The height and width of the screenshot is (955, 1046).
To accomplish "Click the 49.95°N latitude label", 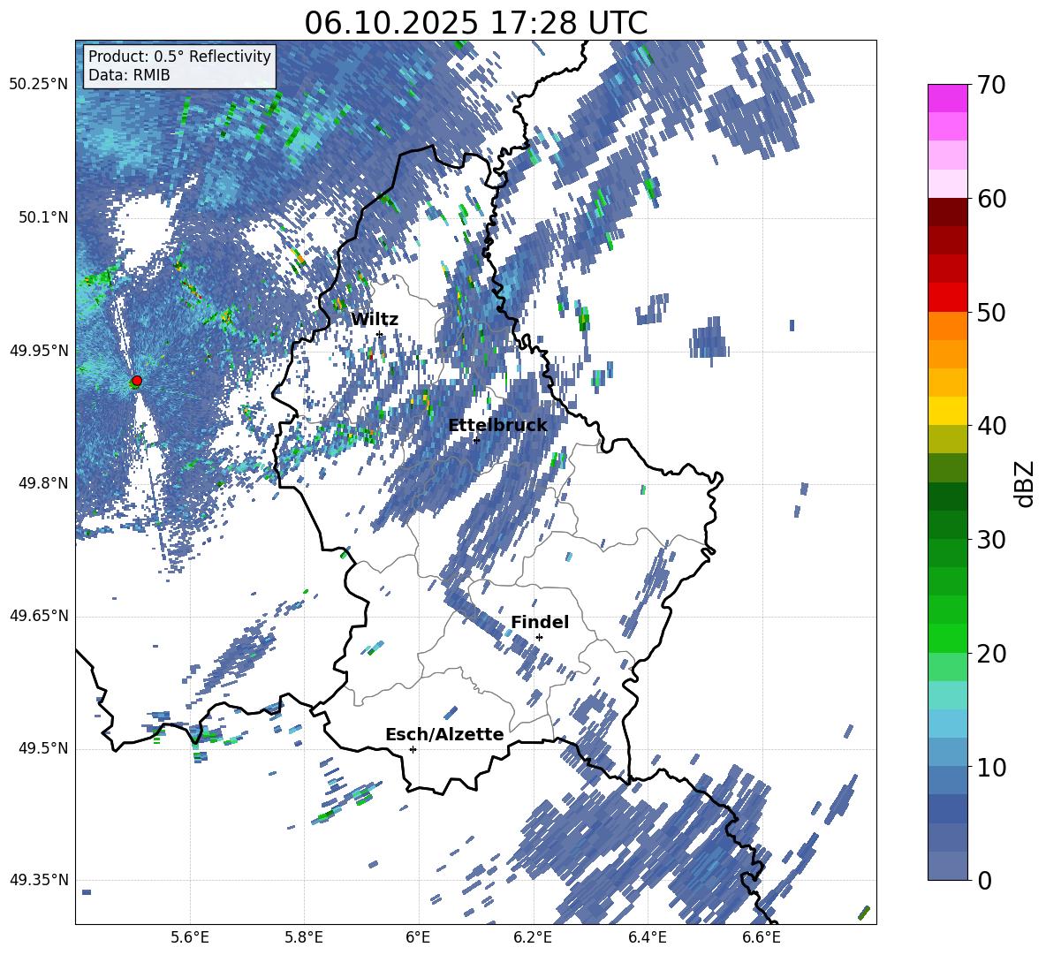I will point(39,351).
